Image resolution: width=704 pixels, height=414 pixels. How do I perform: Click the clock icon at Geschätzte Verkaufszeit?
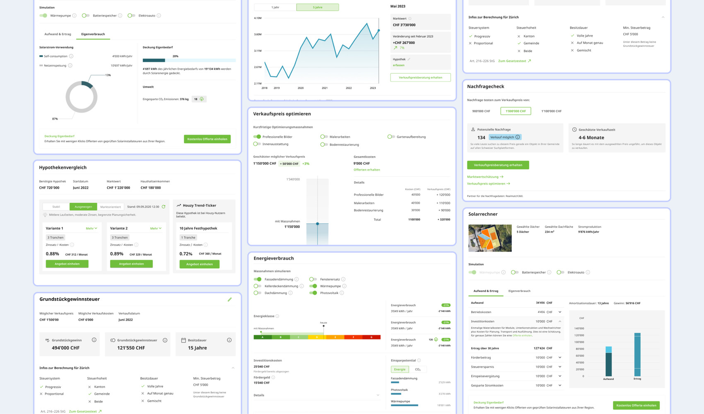[x=574, y=130]
